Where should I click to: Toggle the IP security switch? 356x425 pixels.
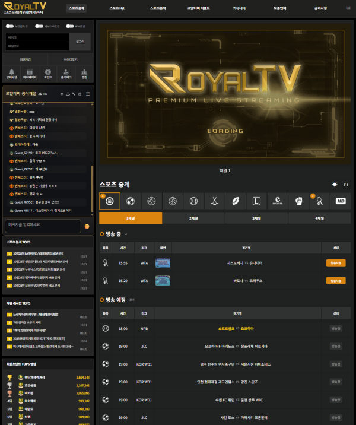coord(70,26)
